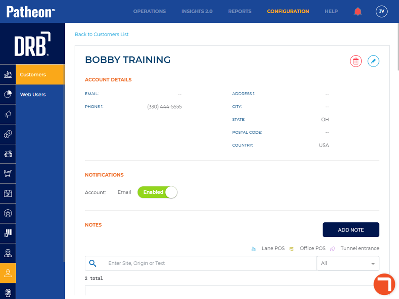Click the EMAIL: field label
Screen dimensions: 399x299
pos(92,94)
